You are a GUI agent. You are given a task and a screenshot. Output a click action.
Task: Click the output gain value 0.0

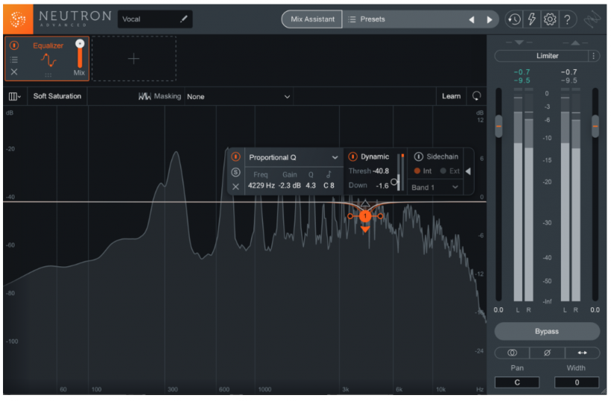pos(595,310)
